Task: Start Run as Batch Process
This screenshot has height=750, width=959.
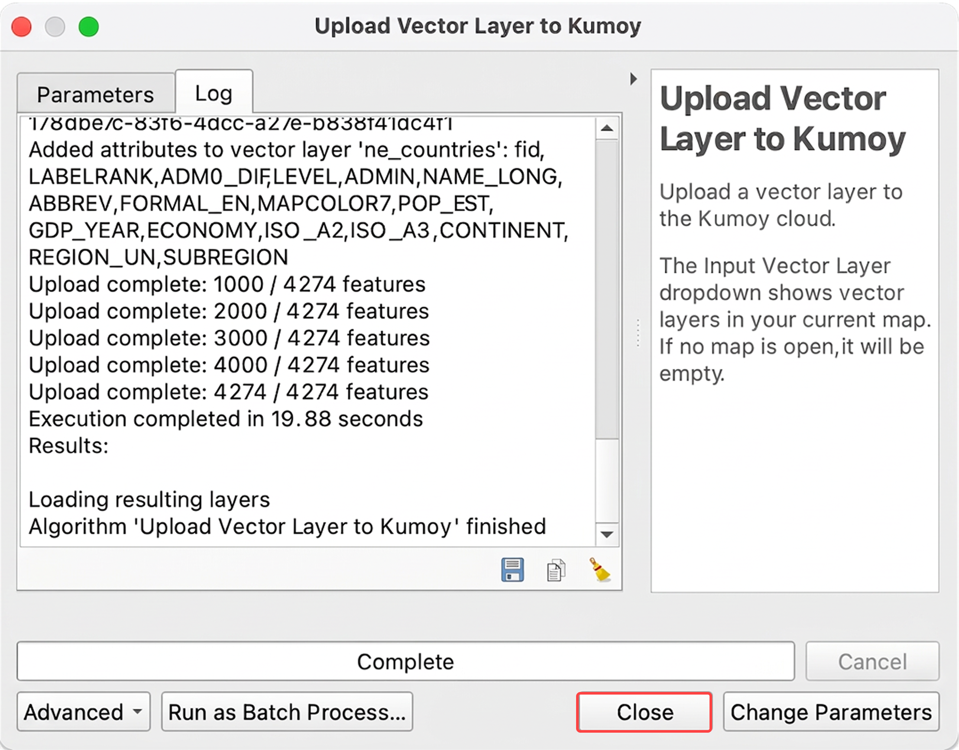Action: click(287, 712)
